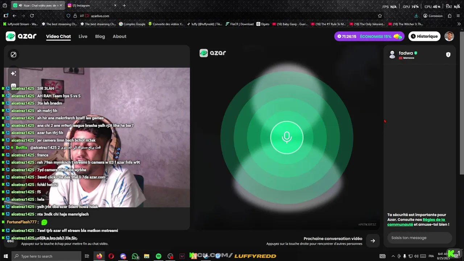This screenshot has width=464, height=261.
Task: Open WhatsApp from the taskbar
Action: 135,256
